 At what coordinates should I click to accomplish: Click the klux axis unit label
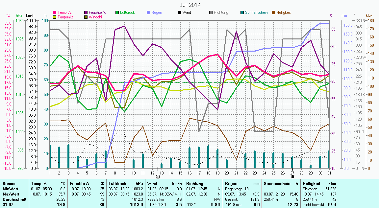(369, 15)
